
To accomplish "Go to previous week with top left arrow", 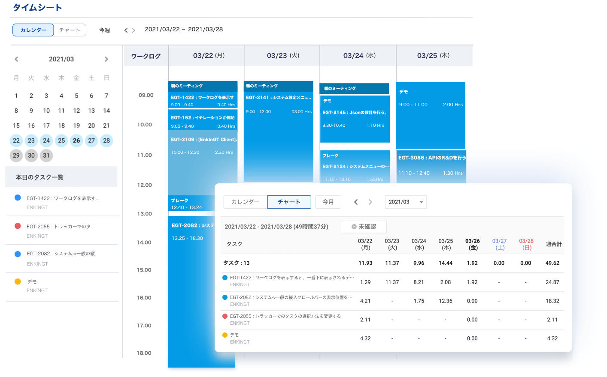I will [126, 30].
